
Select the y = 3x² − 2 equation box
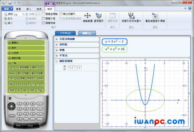(114, 42)
